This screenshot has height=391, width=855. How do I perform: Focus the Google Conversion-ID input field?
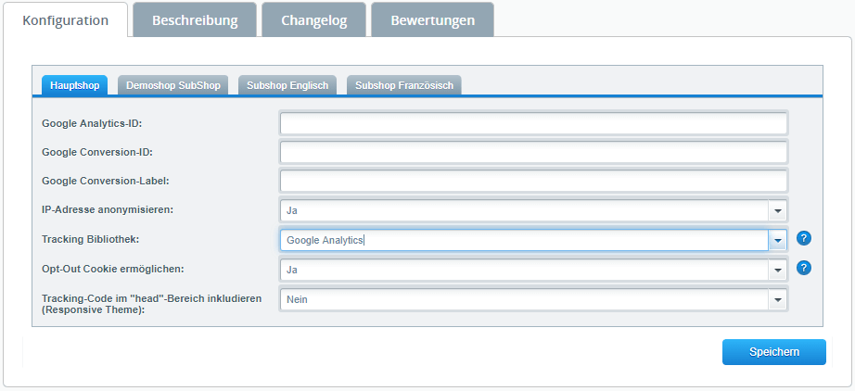click(x=533, y=153)
